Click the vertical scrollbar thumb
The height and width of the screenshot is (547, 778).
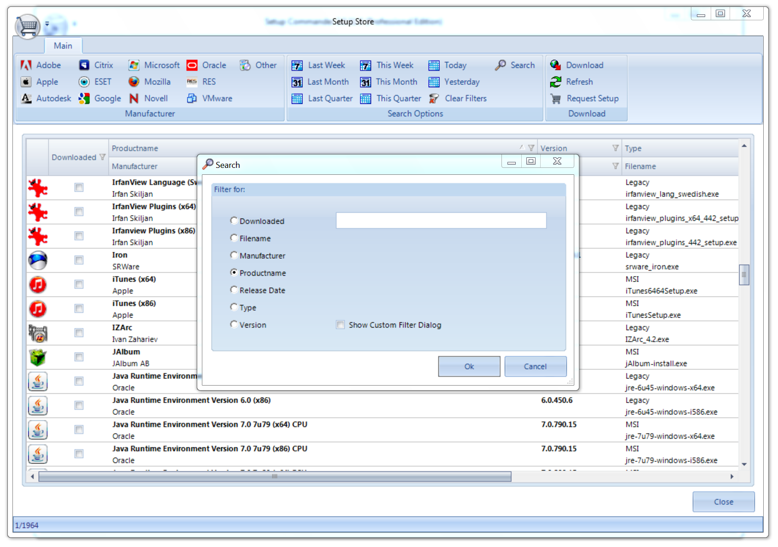tap(744, 275)
